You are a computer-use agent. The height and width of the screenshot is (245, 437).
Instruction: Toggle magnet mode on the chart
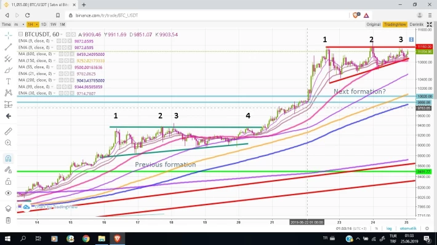[x=8, y=158]
